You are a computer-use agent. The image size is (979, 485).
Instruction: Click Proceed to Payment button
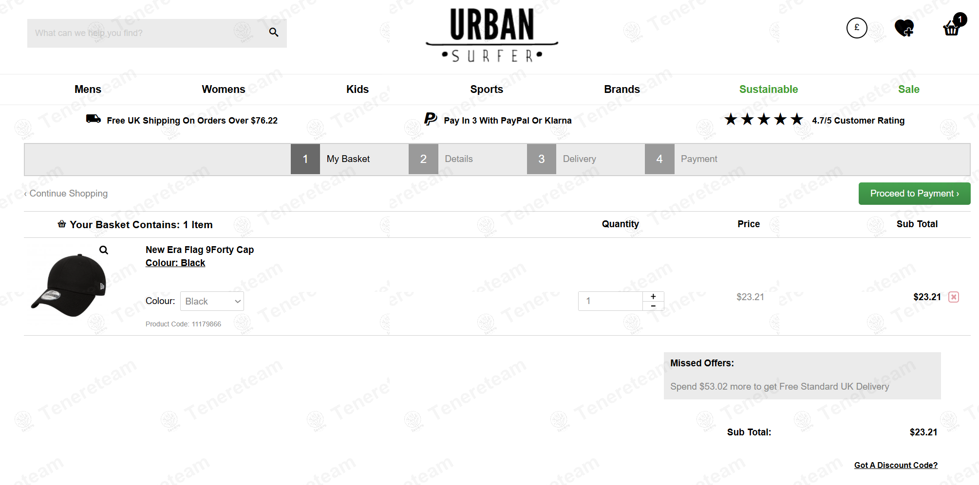[914, 194]
